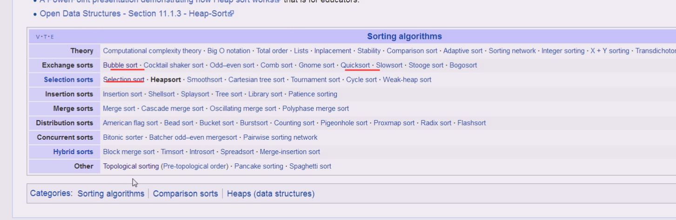Image resolution: width=676 pixels, height=220 pixels.
Task: Open the Sorting algorithms navbox title
Action: click(x=404, y=36)
